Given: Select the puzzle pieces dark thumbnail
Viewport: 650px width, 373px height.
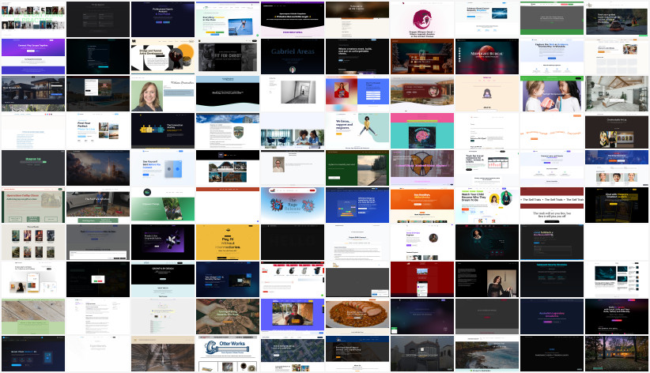Looking at the screenshot, I should pos(163,131).
